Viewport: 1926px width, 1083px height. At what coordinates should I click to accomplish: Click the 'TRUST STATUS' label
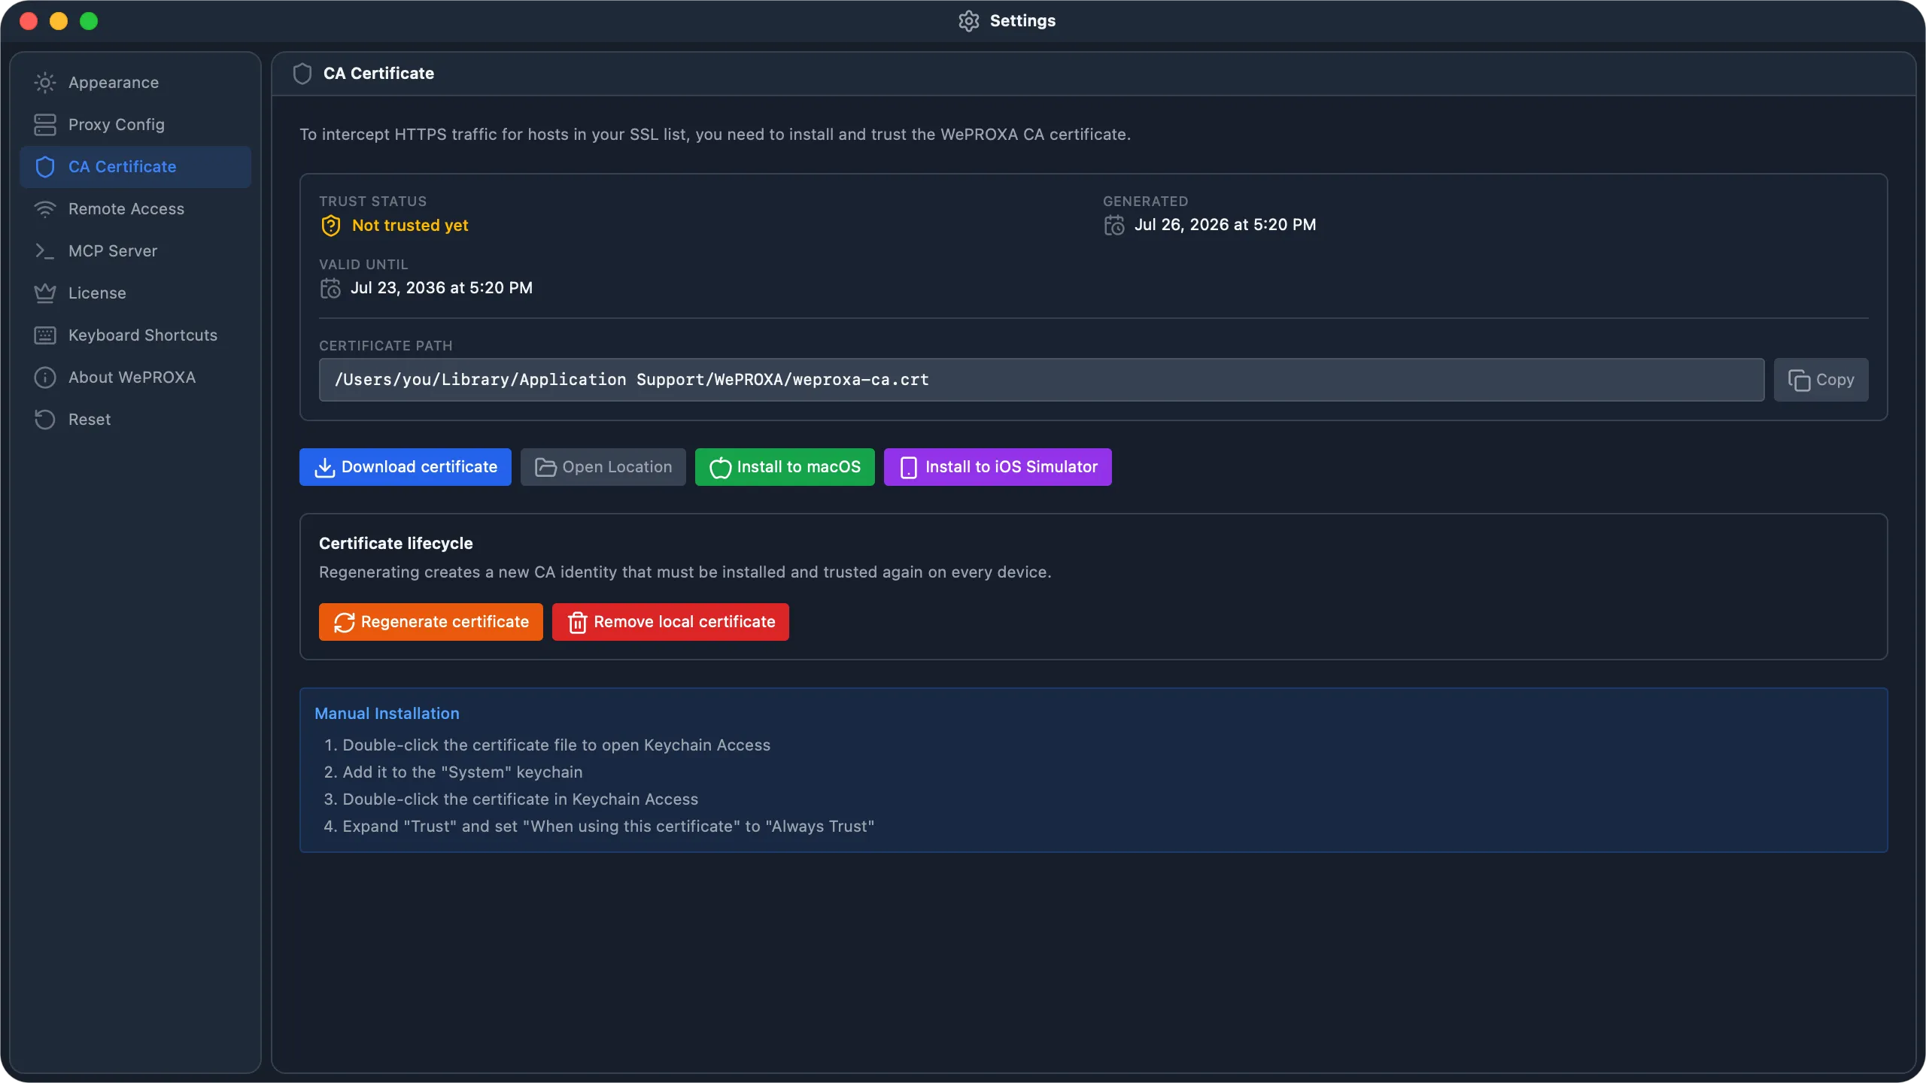(x=373, y=202)
